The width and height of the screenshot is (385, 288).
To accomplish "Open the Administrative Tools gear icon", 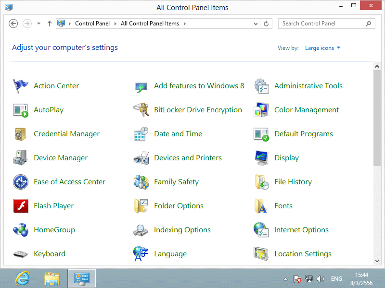I will point(261,86).
